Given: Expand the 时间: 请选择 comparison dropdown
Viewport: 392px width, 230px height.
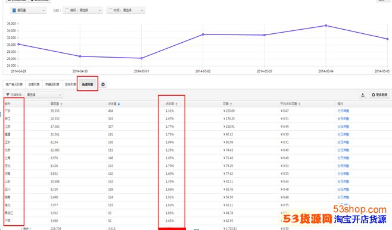Looking at the screenshot, I should coord(142,11).
